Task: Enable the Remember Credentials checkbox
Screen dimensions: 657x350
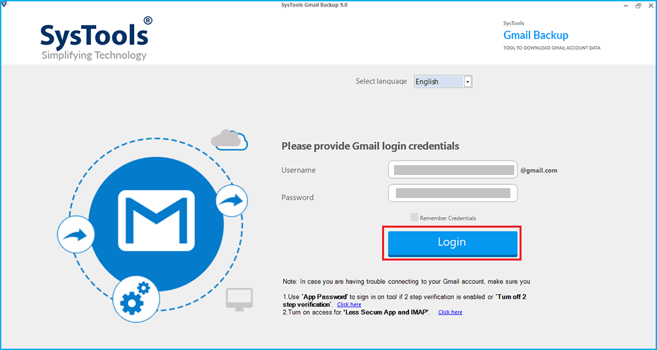Action: [x=414, y=217]
